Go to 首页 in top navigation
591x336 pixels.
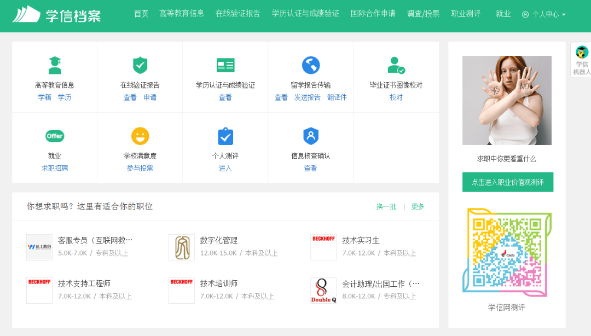point(141,14)
